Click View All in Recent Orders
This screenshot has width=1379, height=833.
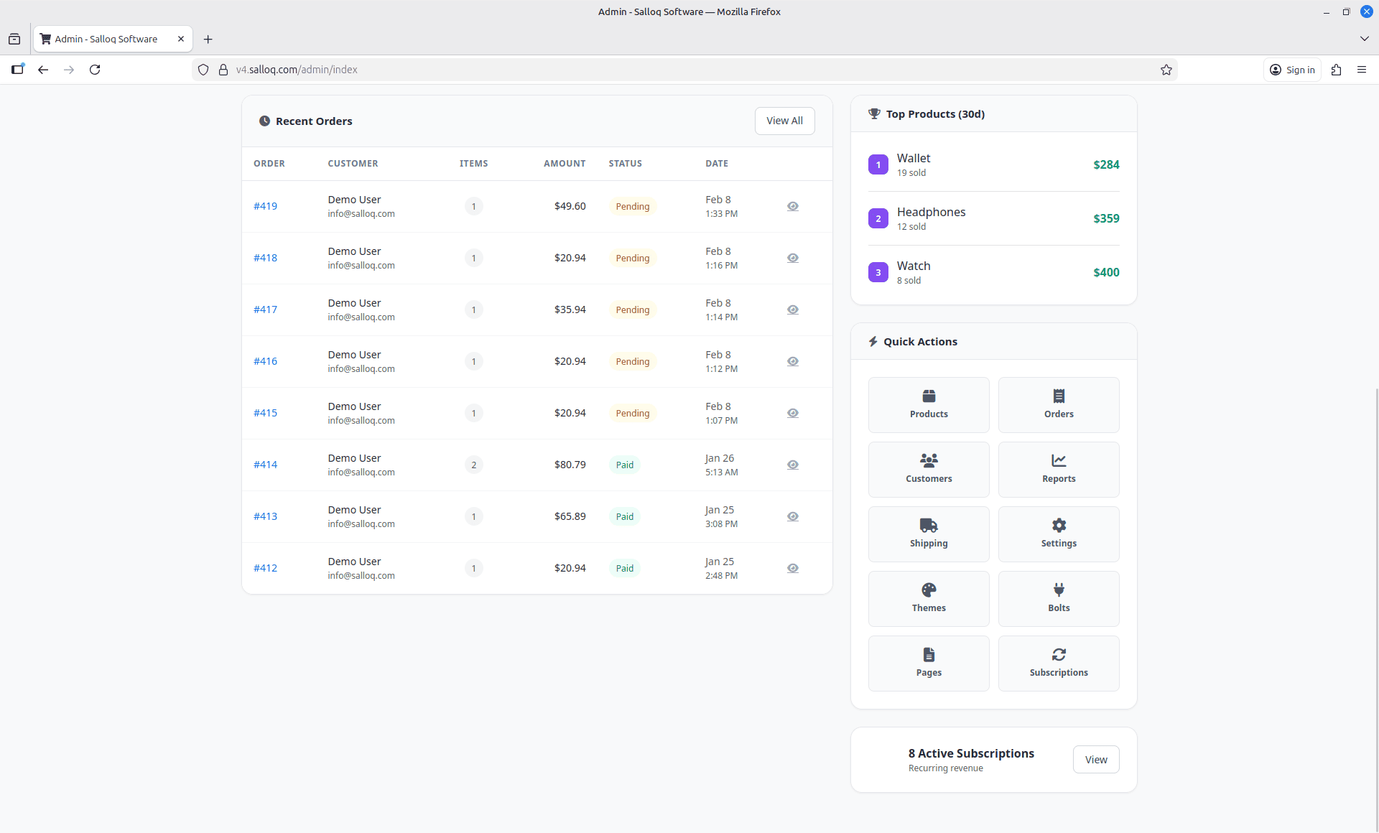pyautogui.click(x=784, y=121)
